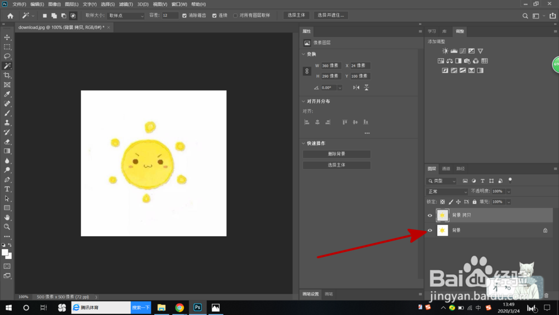Select the Lasso tool
The height and width of the screenshot is (315, 559).
pyautogui.click(x=7, y=57)
